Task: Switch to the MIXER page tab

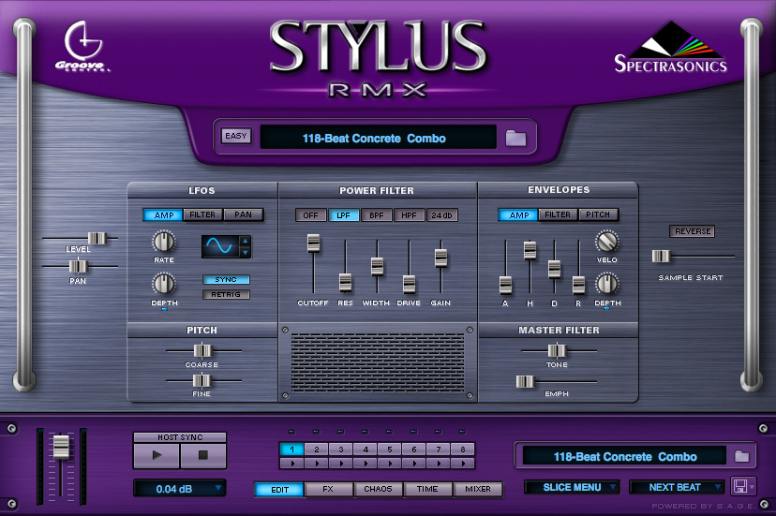Action: coord(478,489)
